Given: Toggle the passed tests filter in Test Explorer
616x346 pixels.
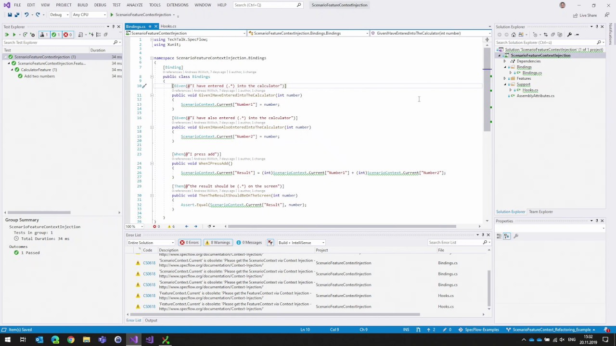Looking at the screenshot, I should (56, 35).
